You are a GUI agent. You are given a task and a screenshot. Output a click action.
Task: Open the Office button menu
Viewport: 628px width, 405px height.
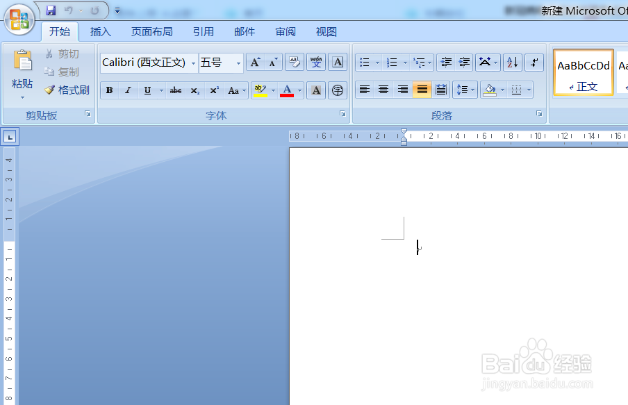point(19,19)
